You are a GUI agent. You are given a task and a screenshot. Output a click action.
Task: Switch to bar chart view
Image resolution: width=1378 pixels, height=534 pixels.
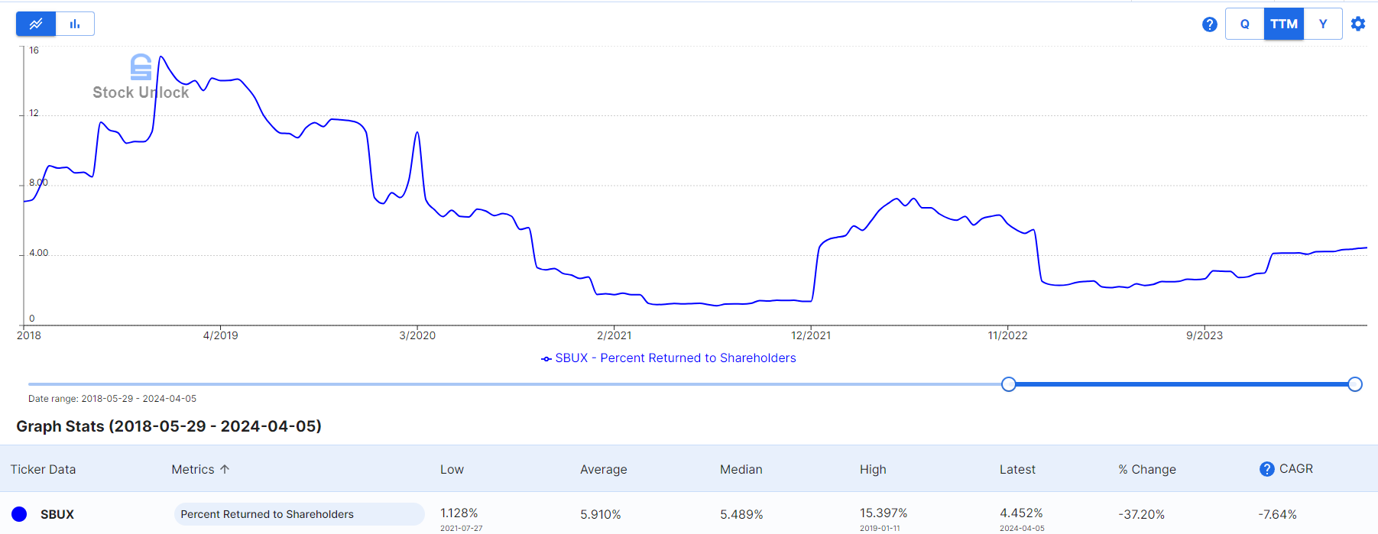click(75, 24)
